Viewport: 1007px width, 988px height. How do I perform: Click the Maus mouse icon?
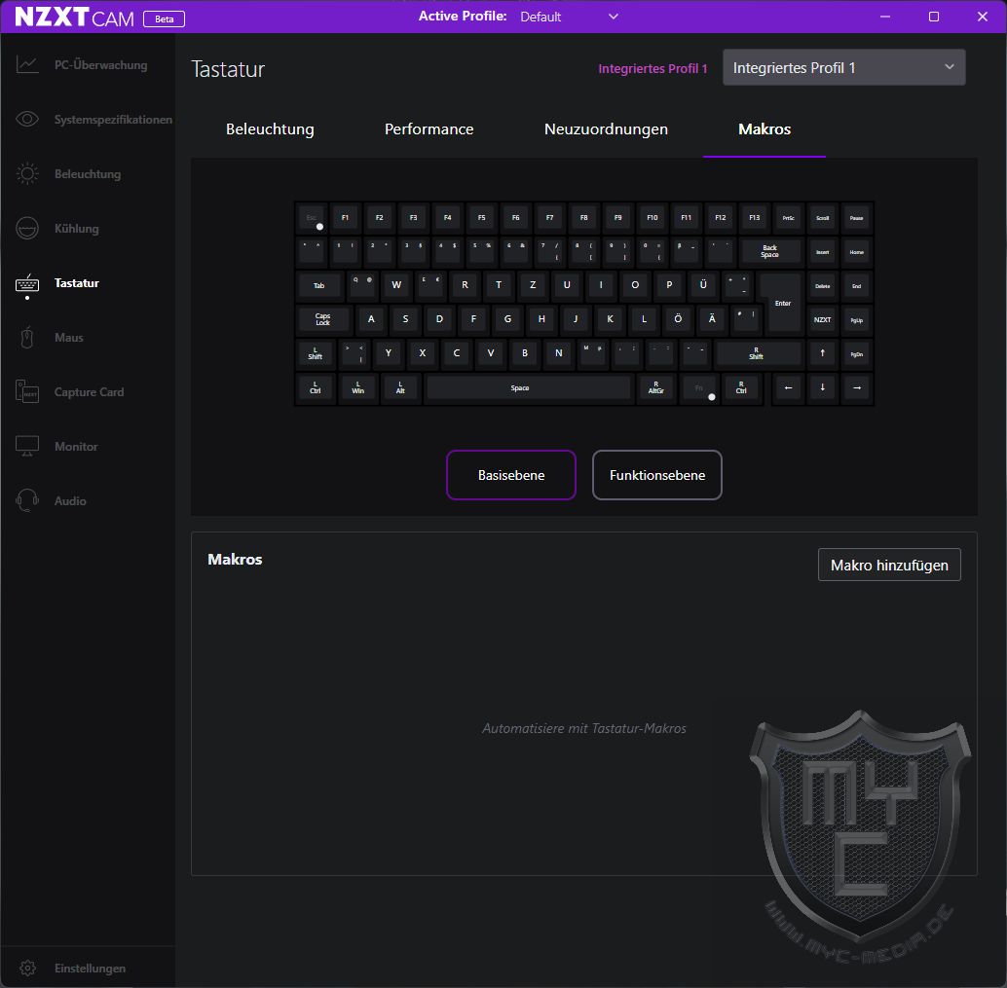27,338
